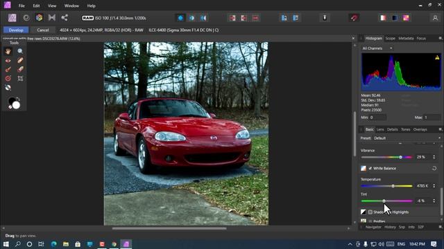Open the Help menu

click(91, 6)
